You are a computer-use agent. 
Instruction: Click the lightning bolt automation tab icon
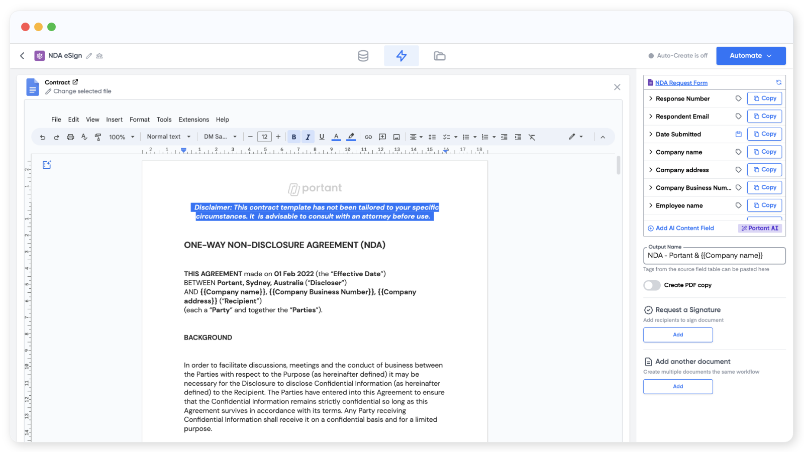pyautogui.click(x=401, y=56)
